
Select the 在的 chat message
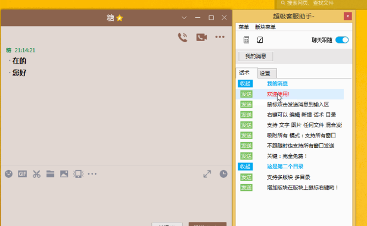click(x=19, y=61)
